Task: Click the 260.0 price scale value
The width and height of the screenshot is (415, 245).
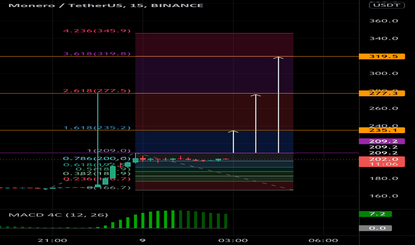Action: point(384,108)
